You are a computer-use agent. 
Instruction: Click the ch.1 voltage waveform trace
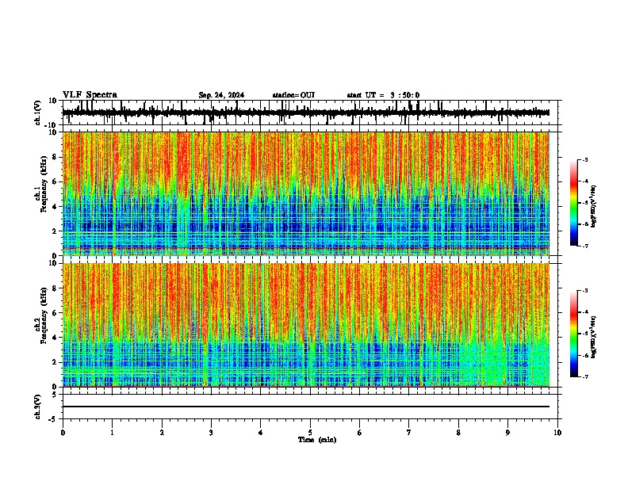tap(305, 113)
